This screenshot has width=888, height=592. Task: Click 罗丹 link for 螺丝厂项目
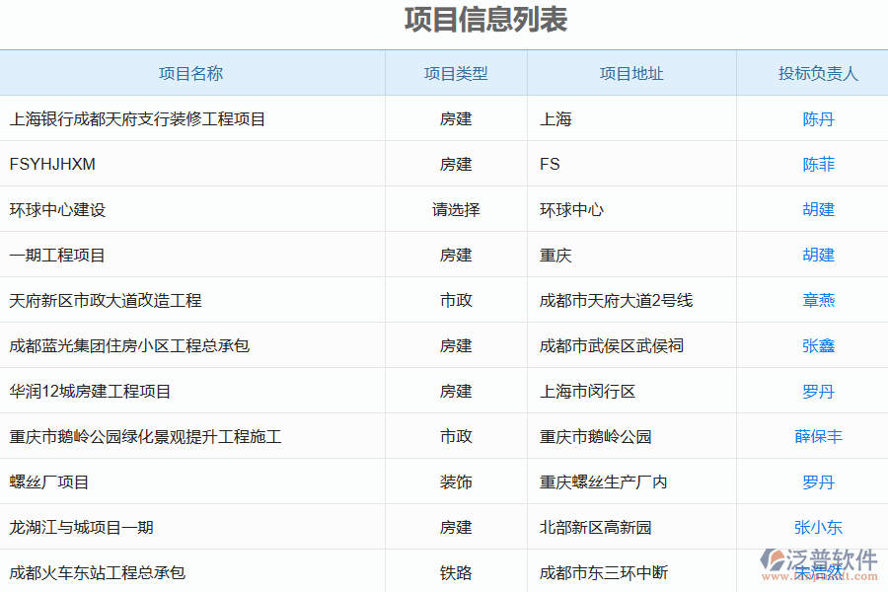pyautogui.click(x=819, y=481)
